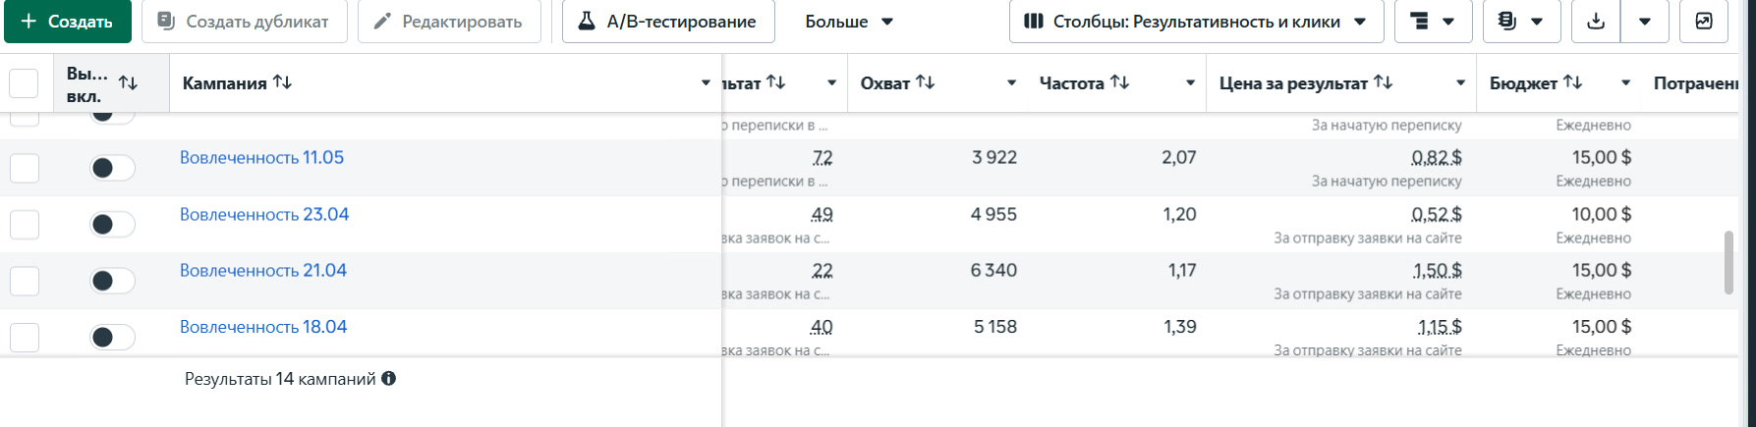Open Охват column options arrow
1756x427 pixels.
coord(1011,83)
